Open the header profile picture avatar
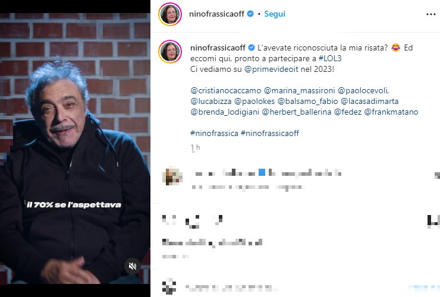The width and height of the screenshot is (440, 297). coord(170,14)
